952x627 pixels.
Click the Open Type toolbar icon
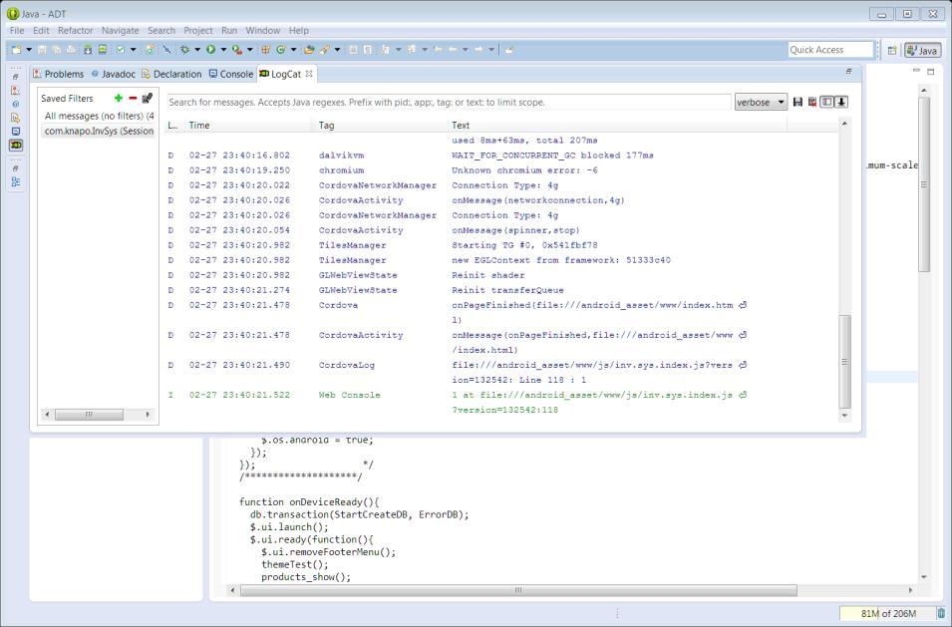309,50
